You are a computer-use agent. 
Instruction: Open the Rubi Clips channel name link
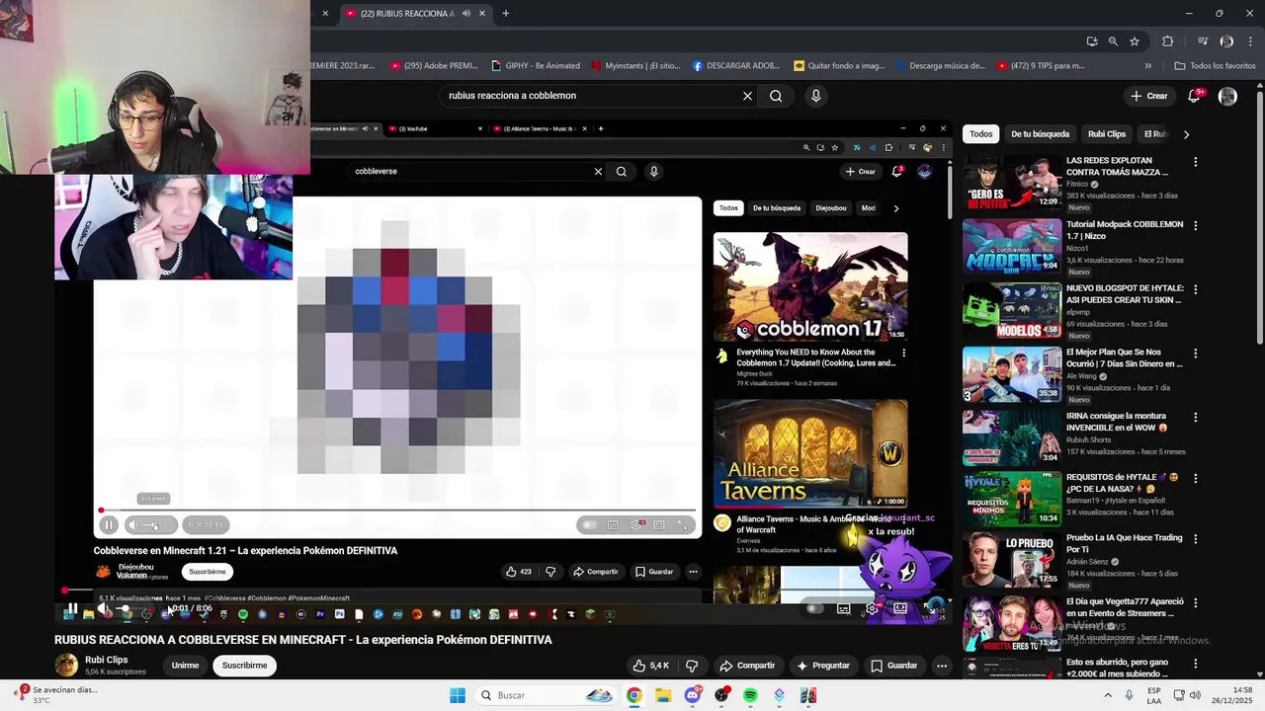106,660
